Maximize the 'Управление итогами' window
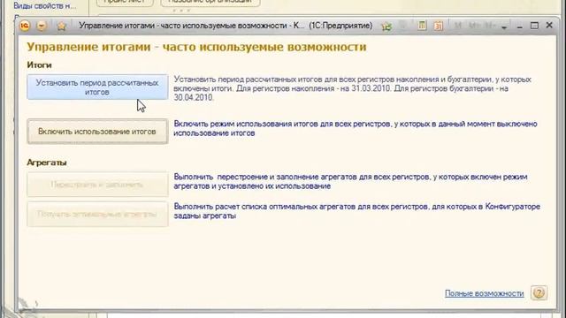The width and height of the screenshot is (566, 318). point(534,26)
